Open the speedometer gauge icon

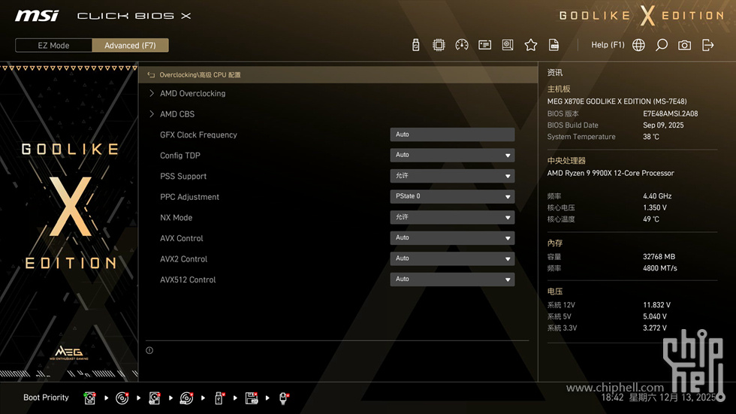(462, 45)
